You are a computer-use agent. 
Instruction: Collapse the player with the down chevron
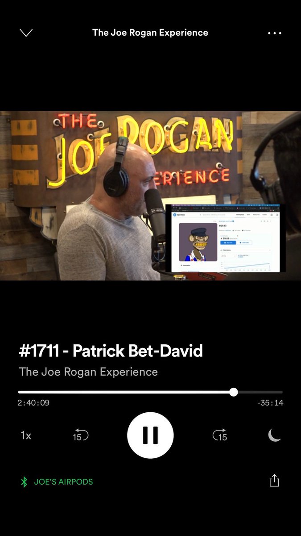26,33
